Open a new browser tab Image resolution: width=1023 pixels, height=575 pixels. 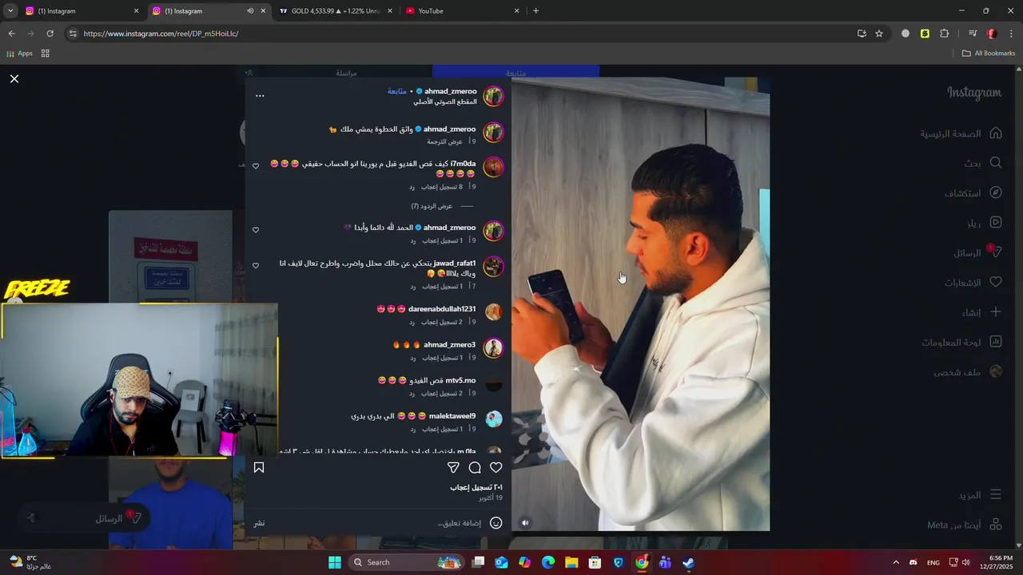point(535,11)
